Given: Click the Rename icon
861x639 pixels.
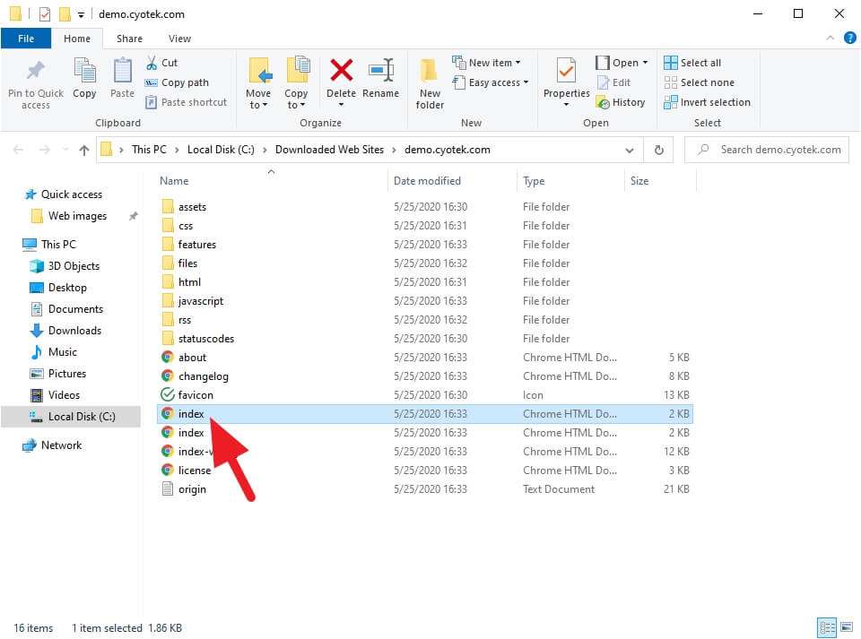Looking at the screenshot, I should pyautogui.click(x=381, y=71).
